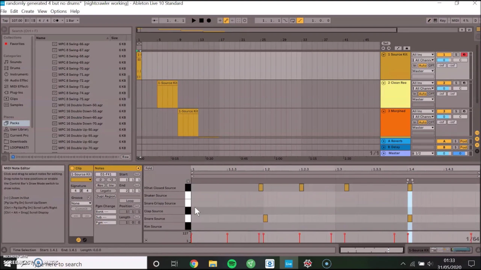Open the Options menu
This screenshot has height=270, width=481.
[x=58, y=11]
